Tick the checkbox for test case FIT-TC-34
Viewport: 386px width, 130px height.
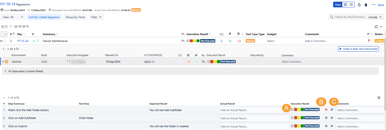pos(5,41)
